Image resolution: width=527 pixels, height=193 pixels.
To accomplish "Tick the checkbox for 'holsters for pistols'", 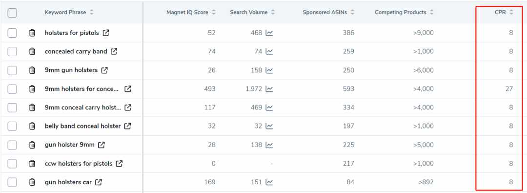I will 12,33.
